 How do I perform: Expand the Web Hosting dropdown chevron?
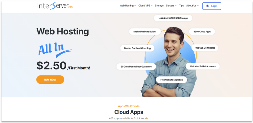(135, 6)
